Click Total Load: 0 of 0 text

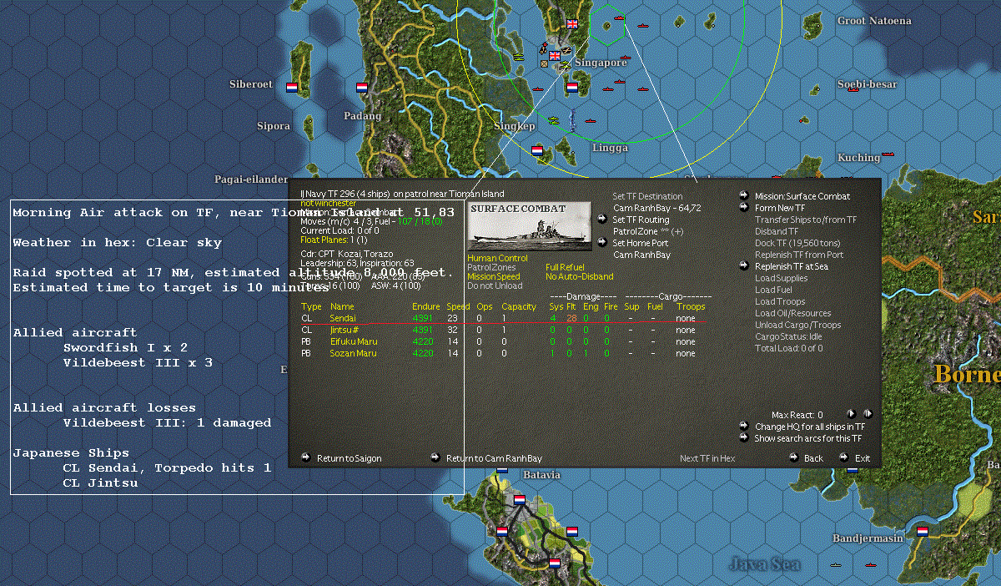(788, 348)
